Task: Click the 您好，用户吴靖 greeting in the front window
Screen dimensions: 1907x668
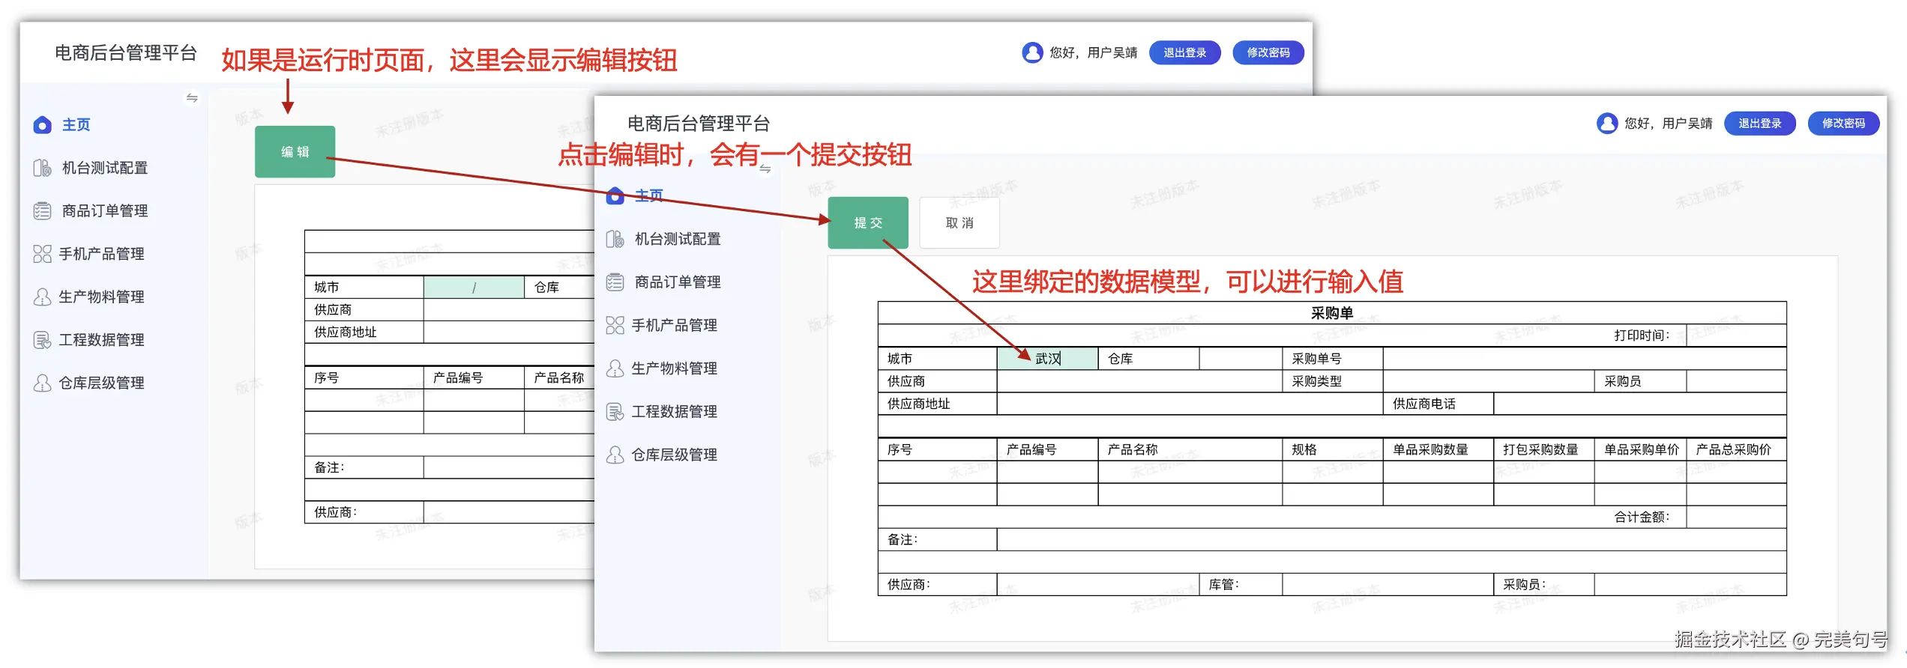Action: pos(1669,124)
